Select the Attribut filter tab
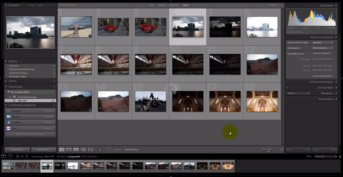Screen dimensions: 343x177 pos(162,5)
